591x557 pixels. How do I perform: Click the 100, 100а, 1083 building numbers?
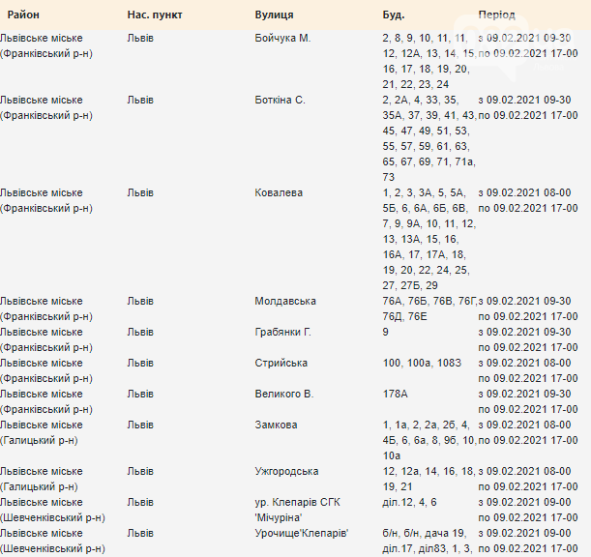(422, 363)
